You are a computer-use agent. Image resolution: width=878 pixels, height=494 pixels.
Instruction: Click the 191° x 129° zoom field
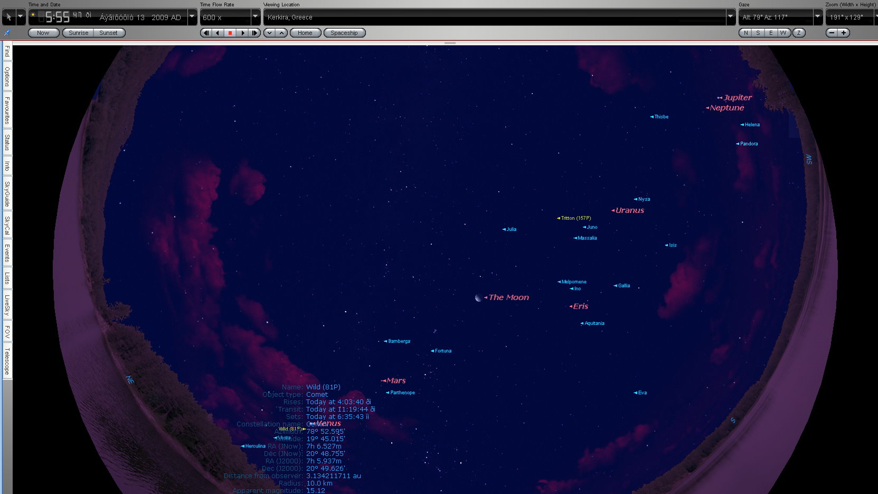pyautogui.click(x=849, y=17)
